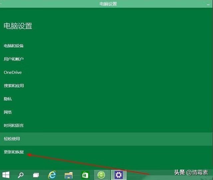Open Task View from the taskbar
Screen dimensions: 213x180
coord(36,175)
